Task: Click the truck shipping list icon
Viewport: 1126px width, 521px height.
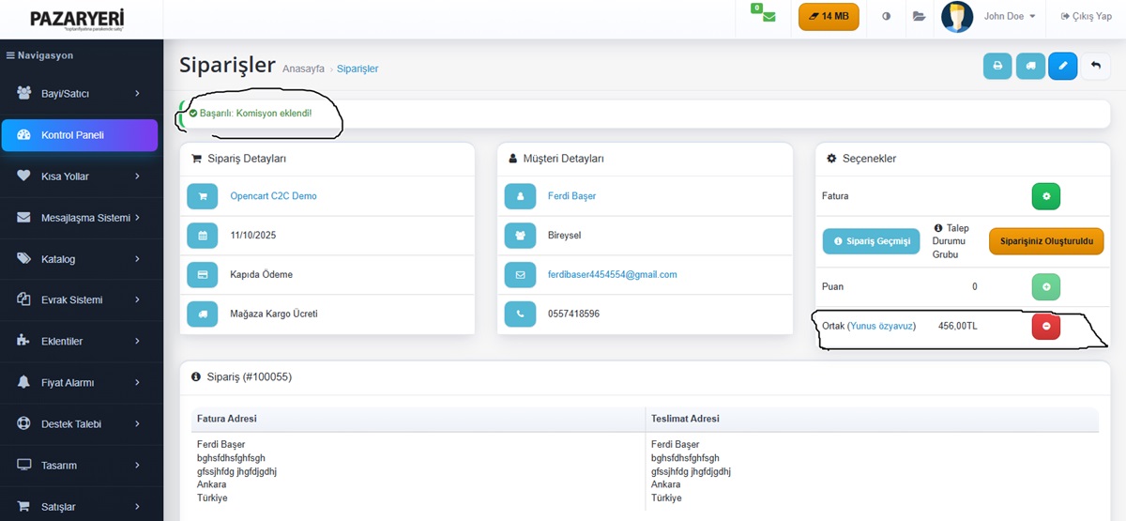Action: click(x=1030, y=66)
